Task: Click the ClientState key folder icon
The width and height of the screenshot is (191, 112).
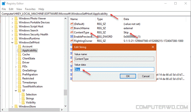Action: click(x=20, y=59)
